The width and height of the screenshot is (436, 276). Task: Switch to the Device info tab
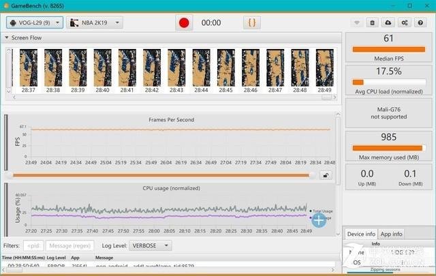361,234
